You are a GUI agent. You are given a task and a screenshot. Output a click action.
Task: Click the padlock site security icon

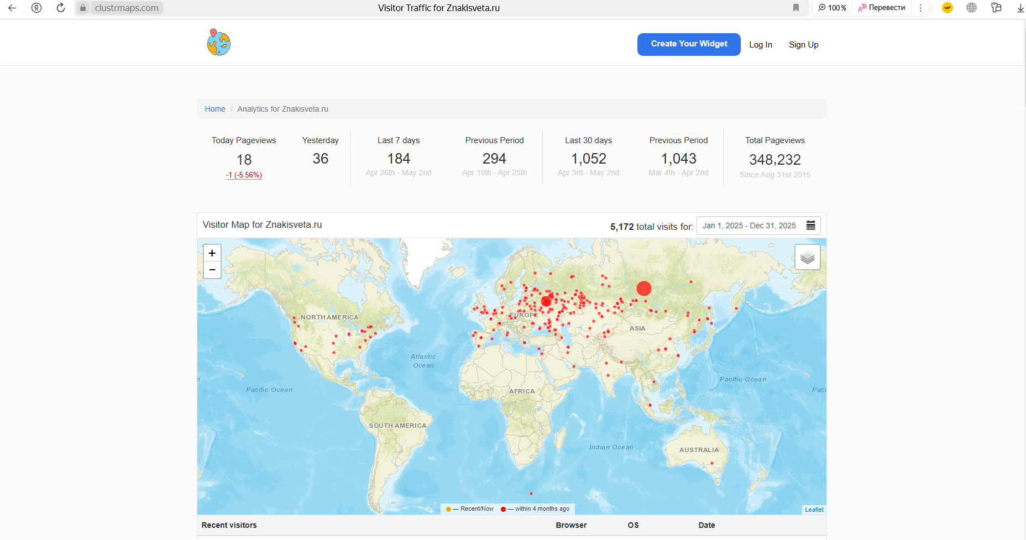click(83, 8)
